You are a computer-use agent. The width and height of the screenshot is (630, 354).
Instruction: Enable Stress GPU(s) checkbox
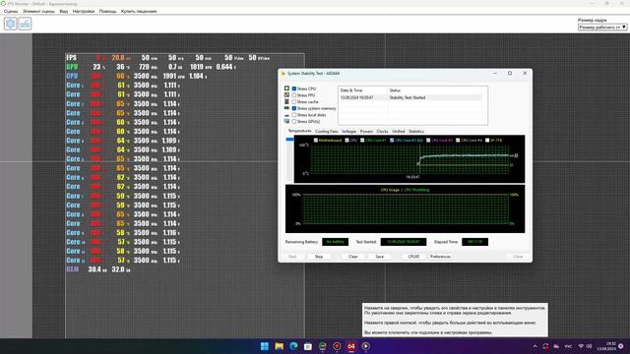[294, 121]
